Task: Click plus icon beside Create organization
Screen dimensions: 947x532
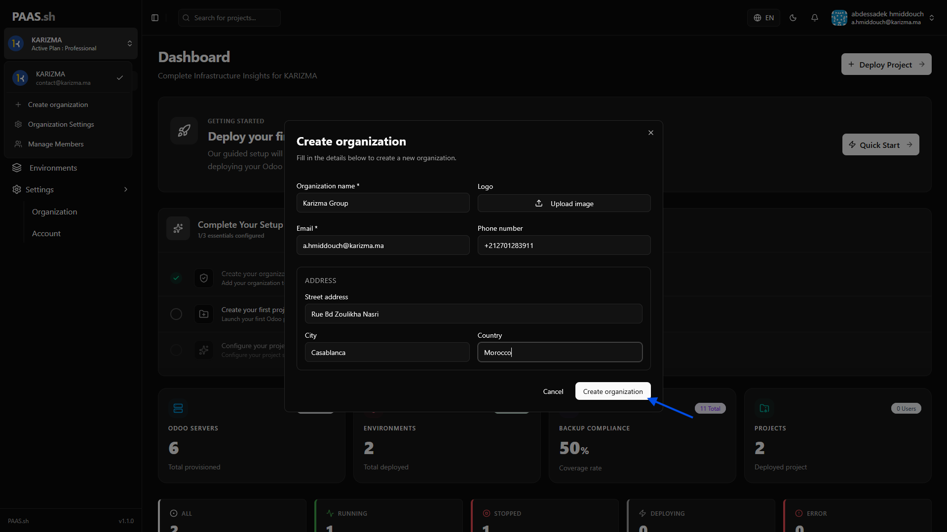Action: (x=18, y=105)
